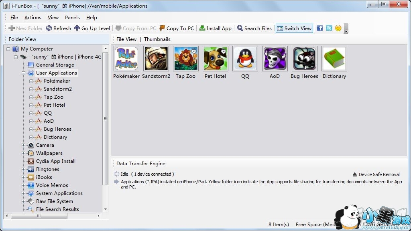This screenshot has height=231, width=411.
Task: Click the Camera icon in tree
Action: click(31, 145)
